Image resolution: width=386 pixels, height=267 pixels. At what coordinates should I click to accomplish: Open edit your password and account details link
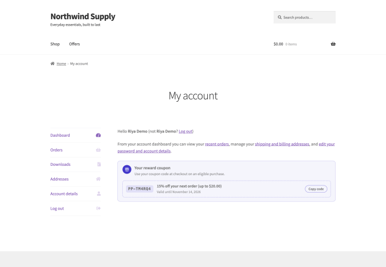[226, 148]
